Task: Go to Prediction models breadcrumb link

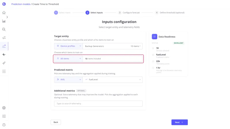Action: tap(21, 4)
